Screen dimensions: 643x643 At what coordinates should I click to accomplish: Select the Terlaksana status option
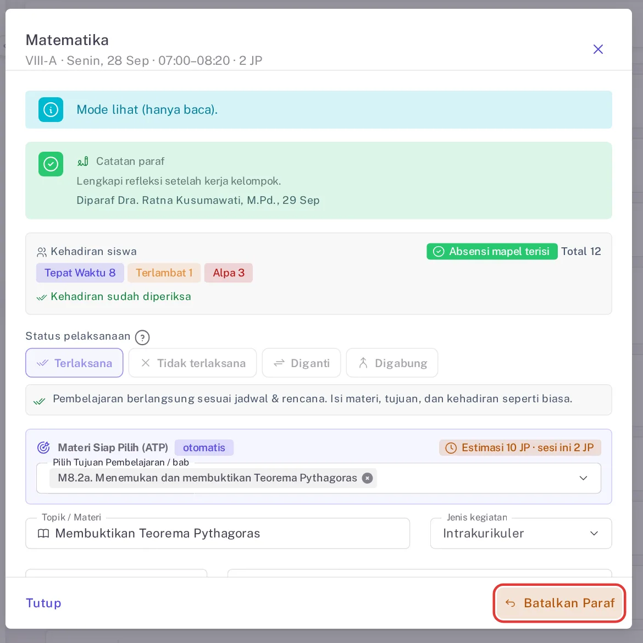coord(74,363)
